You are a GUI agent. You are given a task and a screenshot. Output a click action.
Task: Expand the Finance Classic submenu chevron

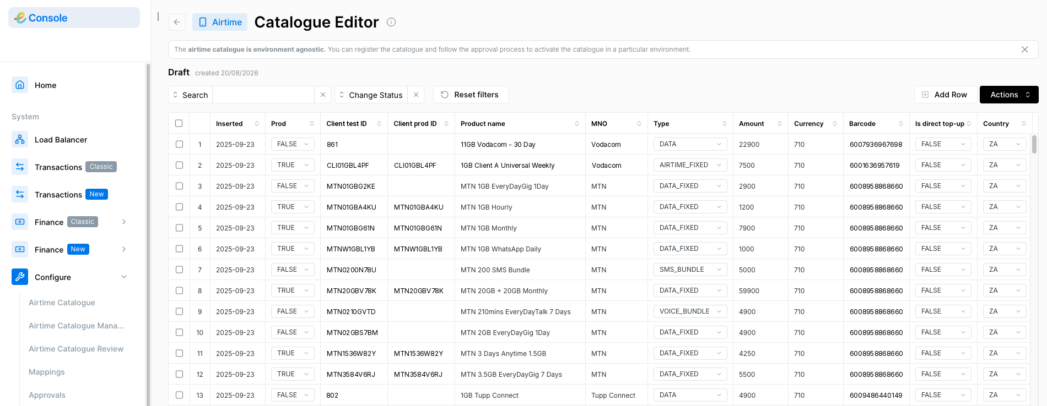(124, 222)
